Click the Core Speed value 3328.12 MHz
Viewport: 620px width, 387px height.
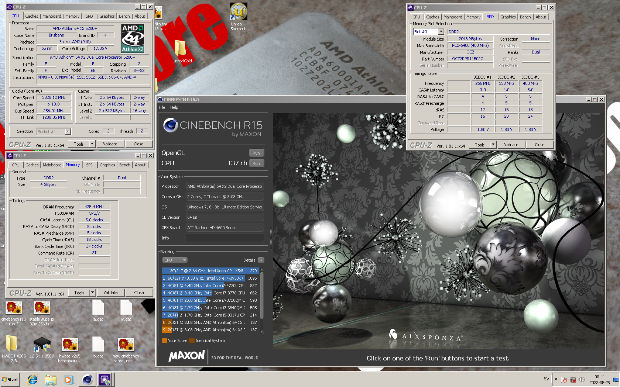click(x=54, y=98)
